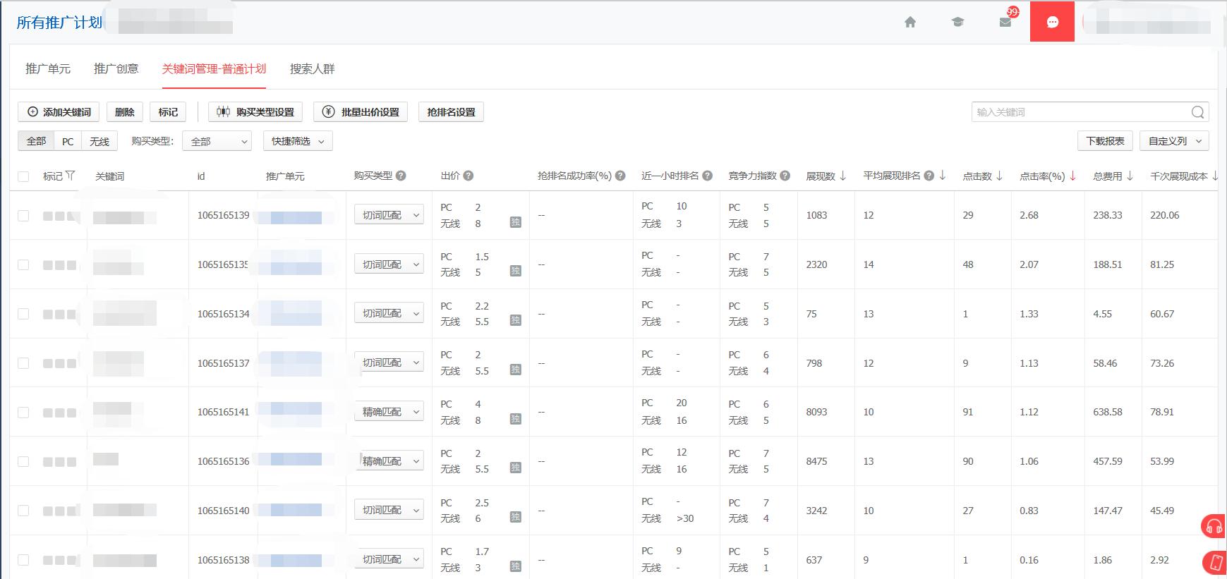Check the row with id 1065165139
The height and width of the screenshot is (579, 1227).
[23, 215]
